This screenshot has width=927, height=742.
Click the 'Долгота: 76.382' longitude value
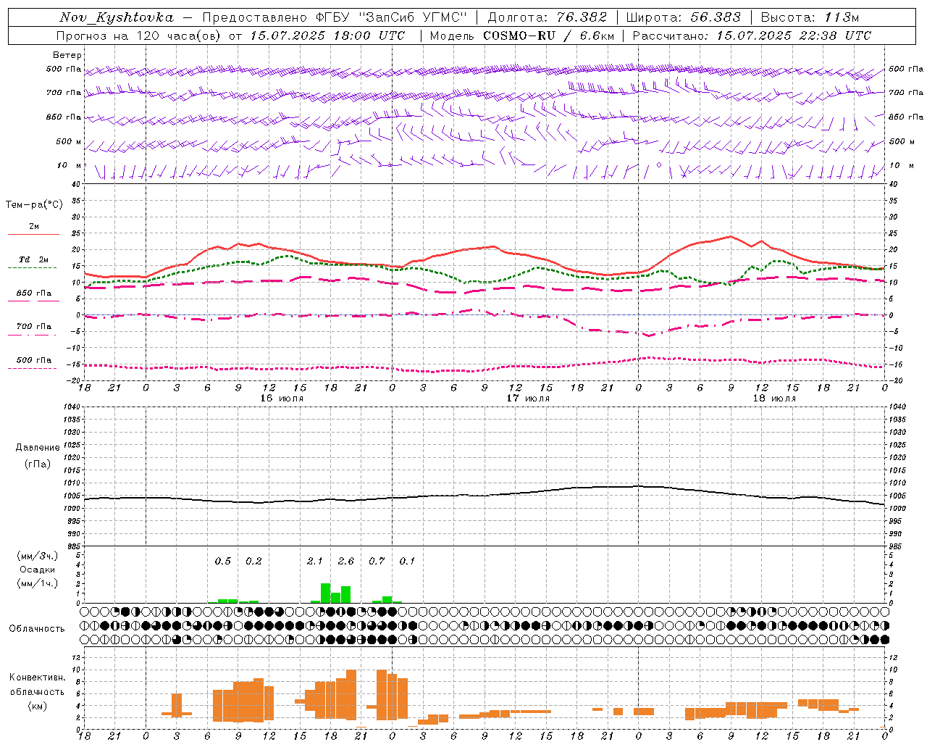[x=548, y=17]
